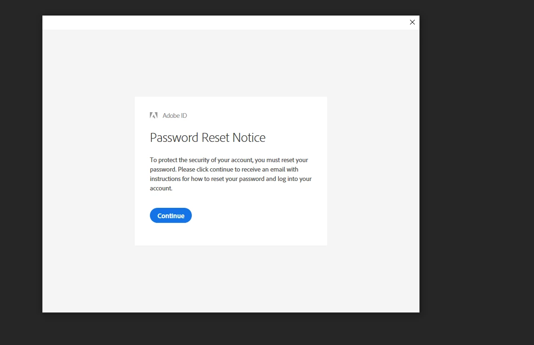This screenshot has height=345, width=534.
Task: Click the blue Continue button
Action: point(171,215)
